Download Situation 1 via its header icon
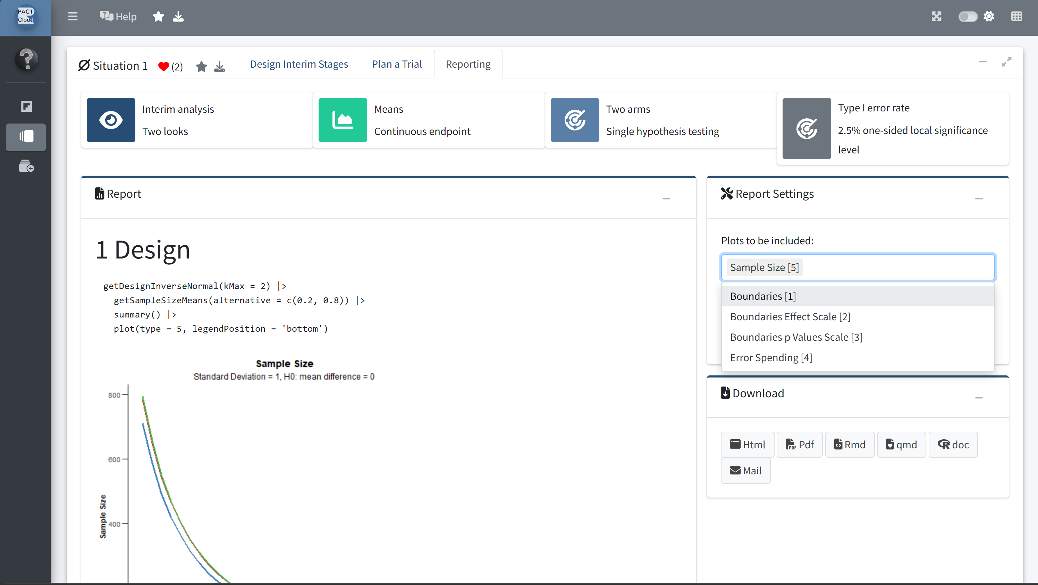 [220, 67]
